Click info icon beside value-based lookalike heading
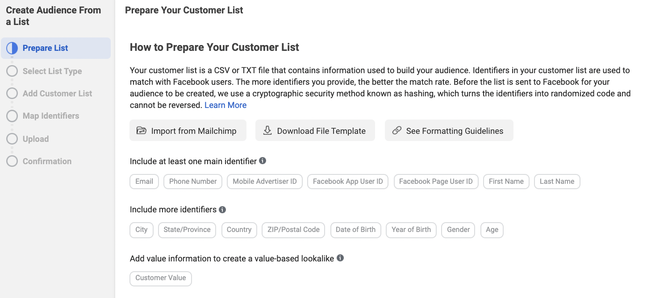 [340, 258]
